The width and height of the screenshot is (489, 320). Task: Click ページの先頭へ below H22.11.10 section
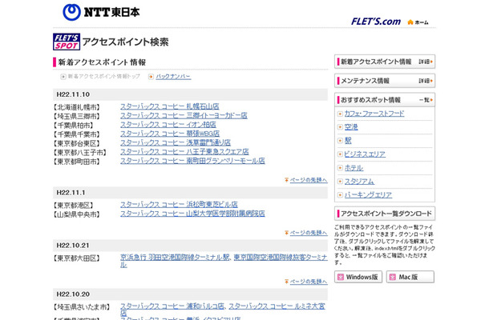click(x=309, y=180)
